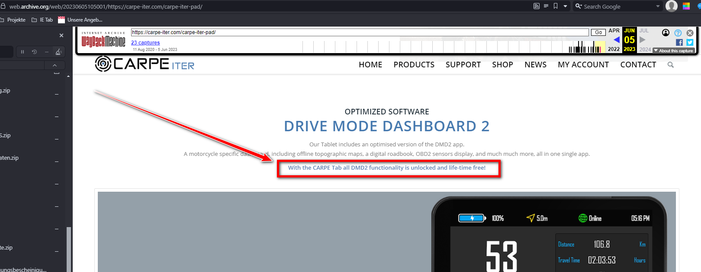The height and width of the screenshot is (272, 701).
Task: Click the Wayback Machine URL input field
Action: point(359,32)
